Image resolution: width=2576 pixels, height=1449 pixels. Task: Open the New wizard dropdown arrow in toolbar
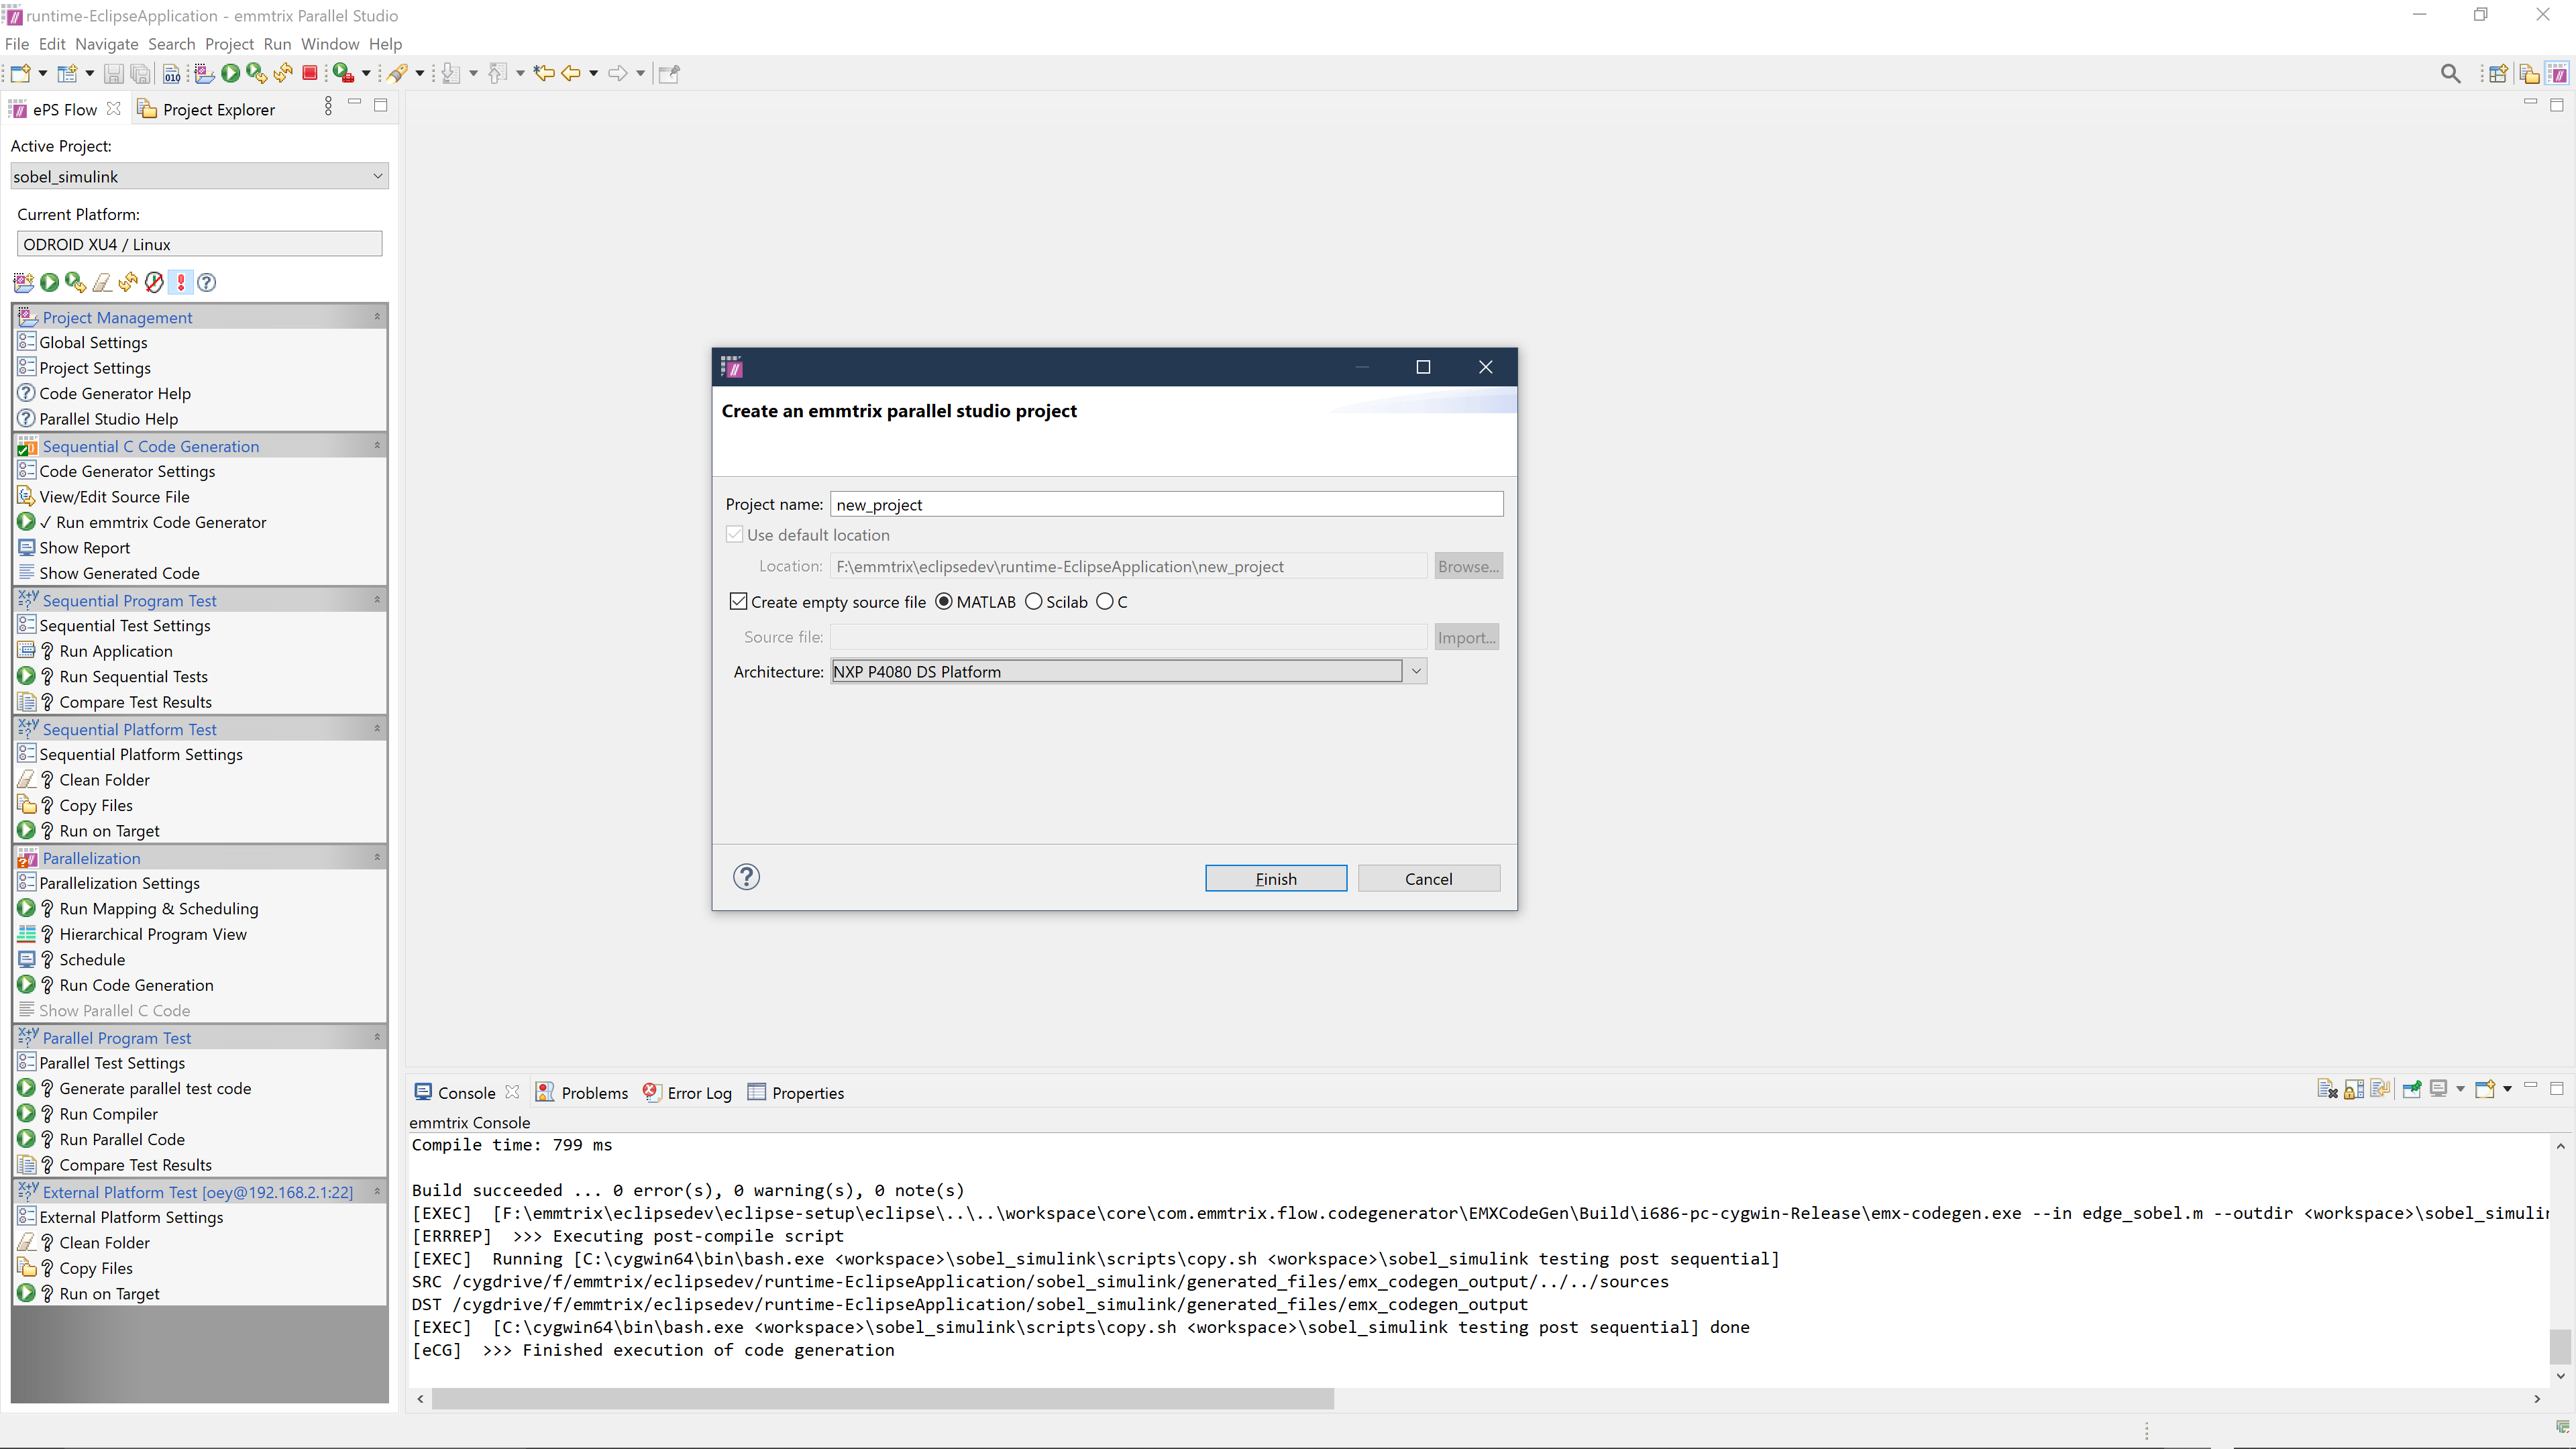(42, 73)
